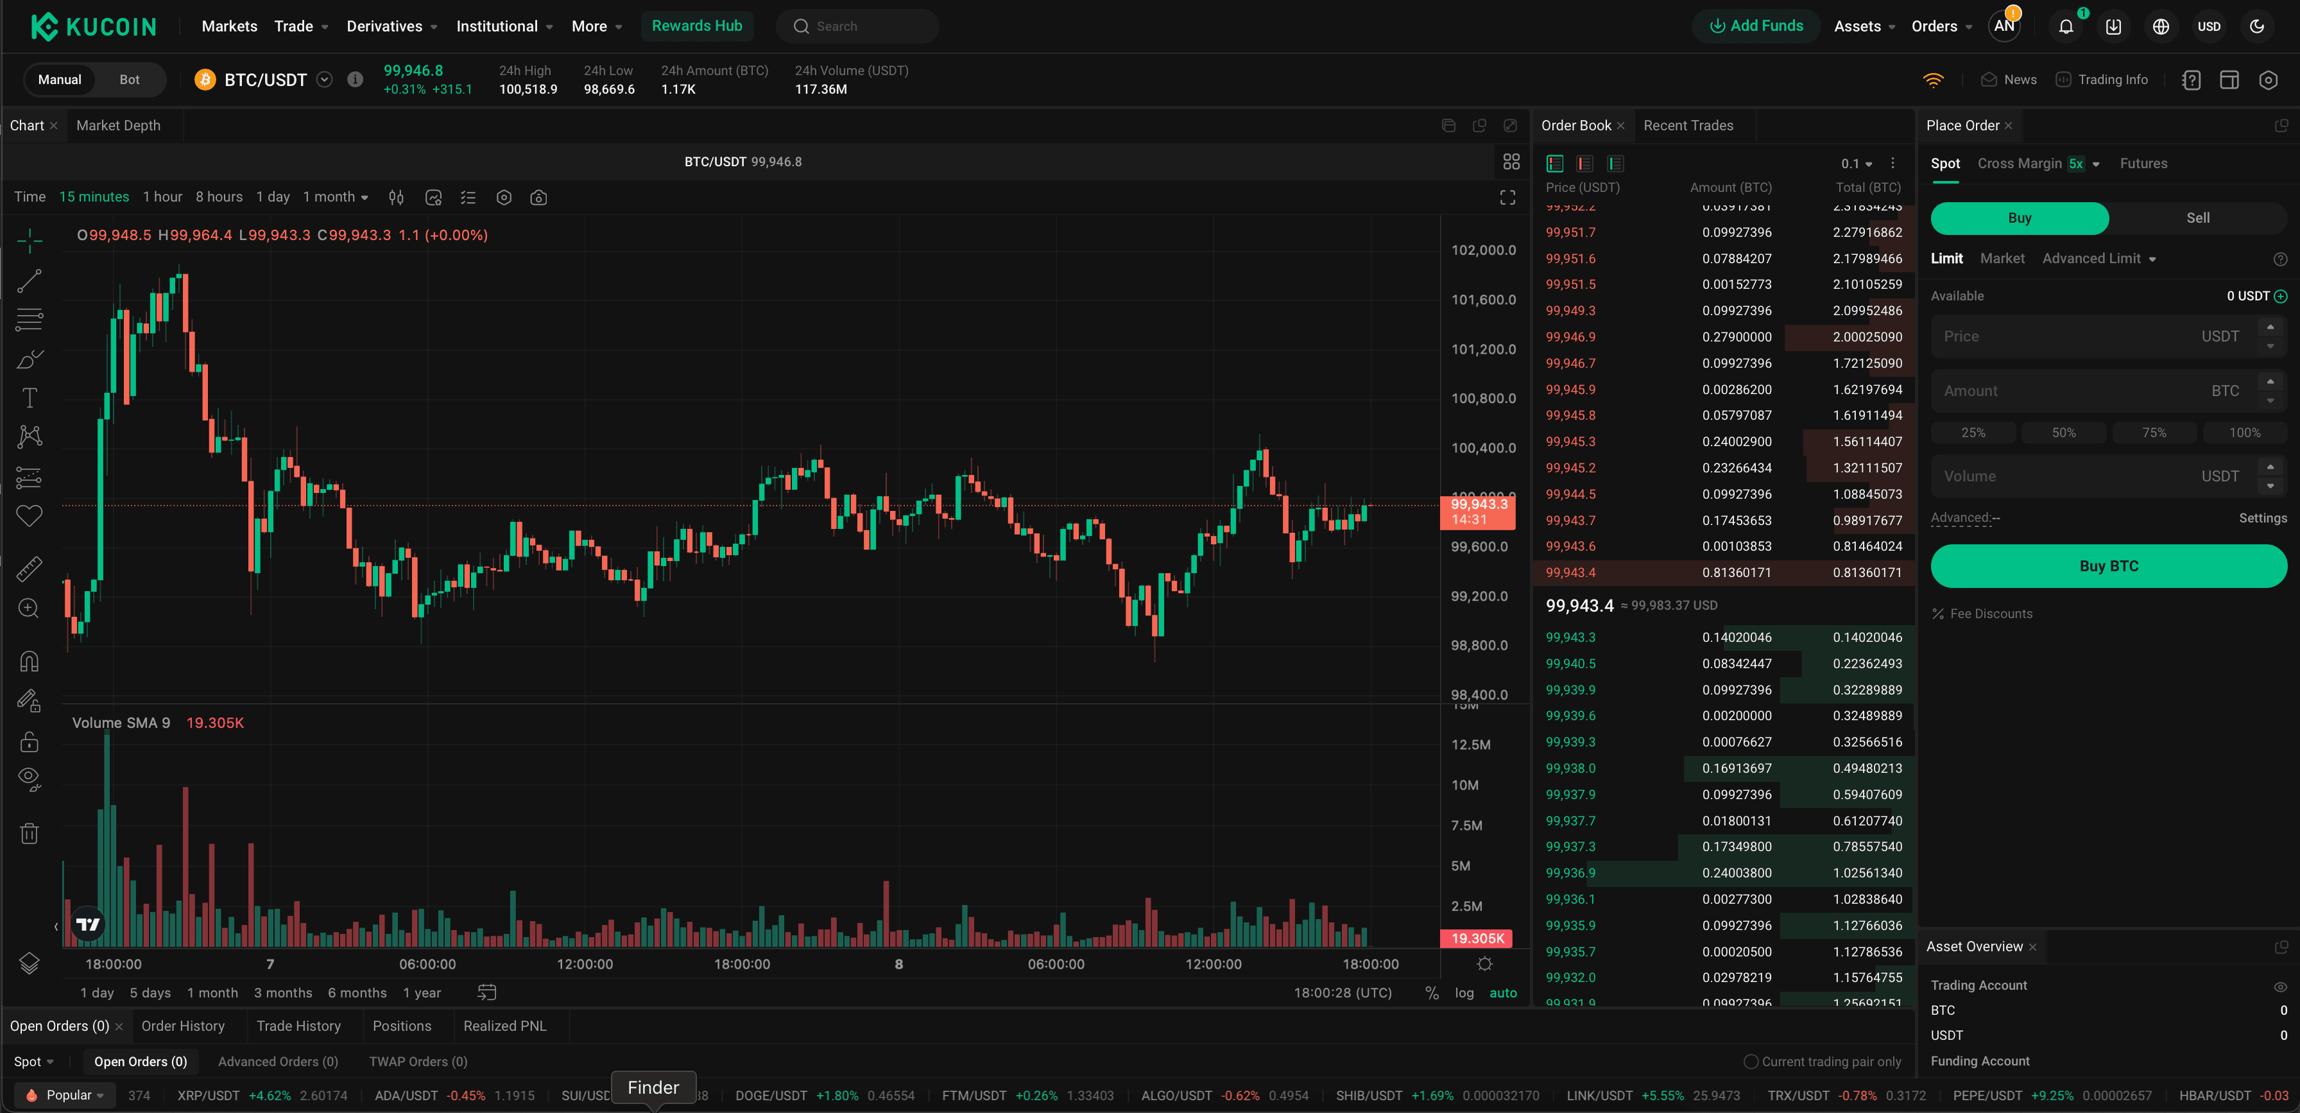Switch to Bot trading mode
2300x1113 pixels.
[130, 80]
